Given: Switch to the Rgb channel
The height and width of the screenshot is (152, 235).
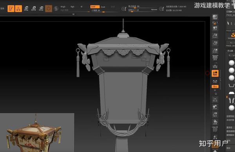Looking at the screenshot, I should [72, 7].
